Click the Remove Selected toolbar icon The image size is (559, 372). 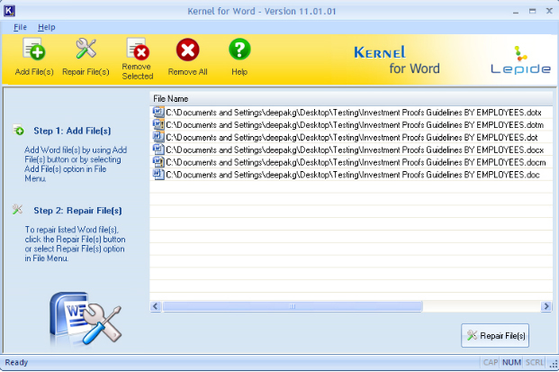[138, 49]
